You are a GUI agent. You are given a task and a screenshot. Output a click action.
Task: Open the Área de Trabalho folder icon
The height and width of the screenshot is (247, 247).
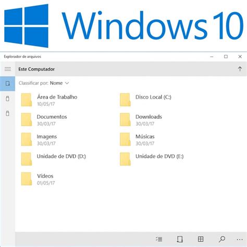(27, 100)
